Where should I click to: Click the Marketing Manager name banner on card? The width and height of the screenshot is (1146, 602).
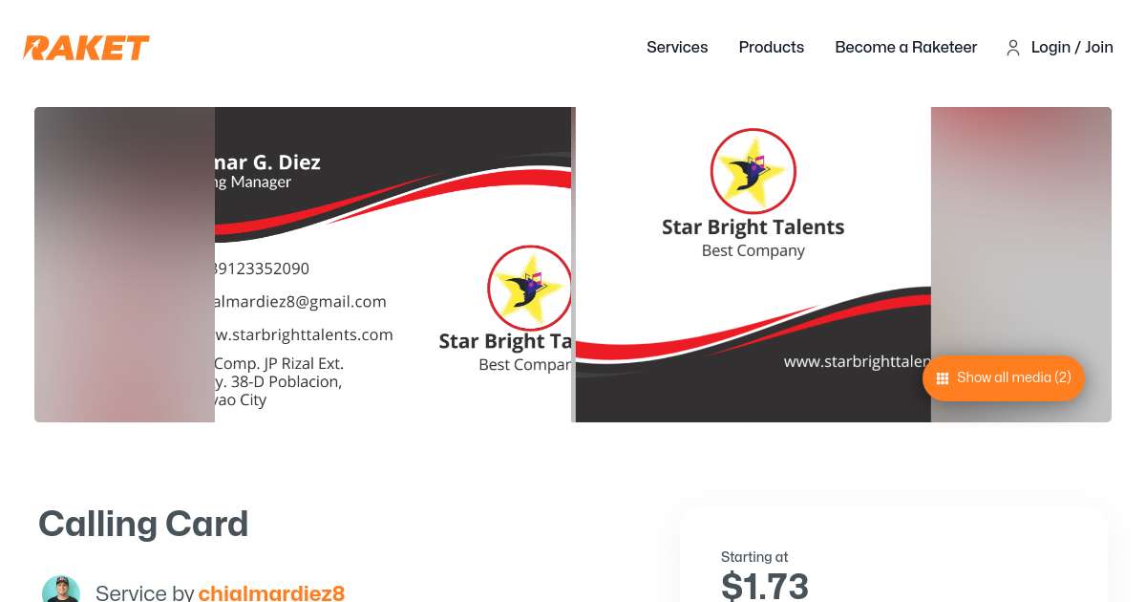(x=268, y=172)
